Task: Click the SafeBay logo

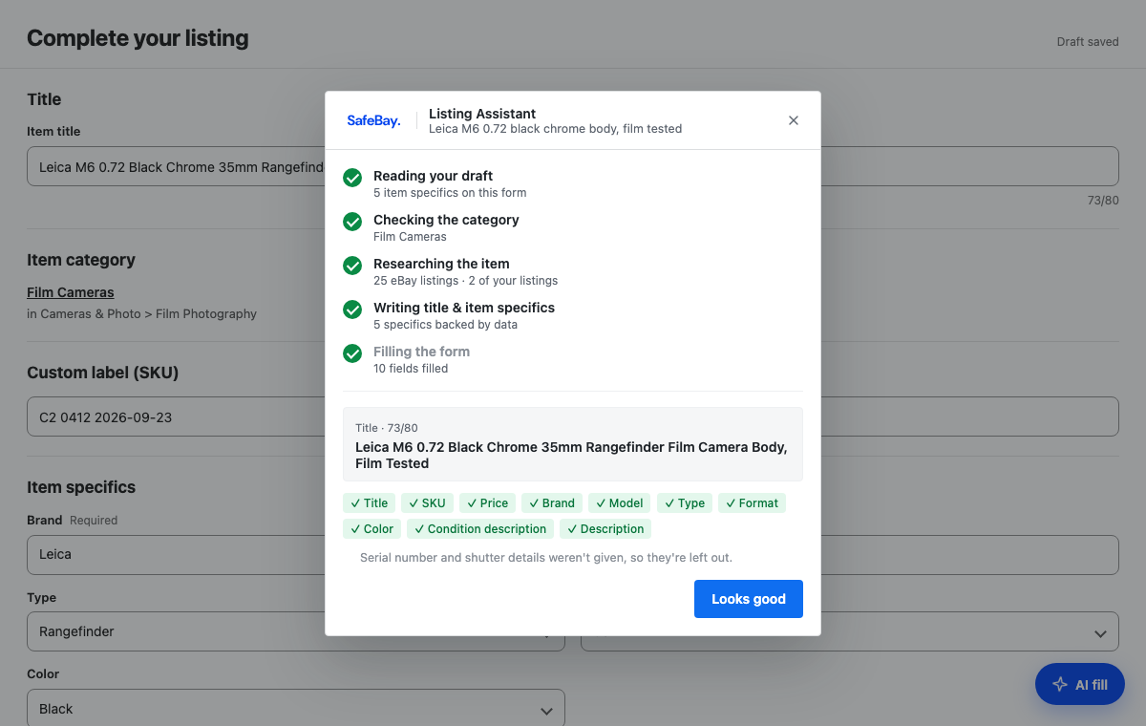Action: pyautogui.click(x=373, y=120)
